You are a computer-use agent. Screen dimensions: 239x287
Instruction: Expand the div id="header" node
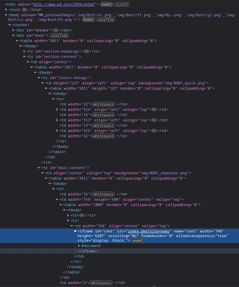click(13, 30)
